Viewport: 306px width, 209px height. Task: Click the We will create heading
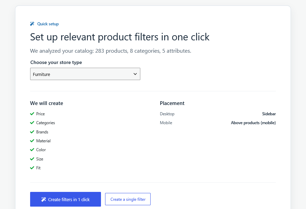(x=47, y=103)
